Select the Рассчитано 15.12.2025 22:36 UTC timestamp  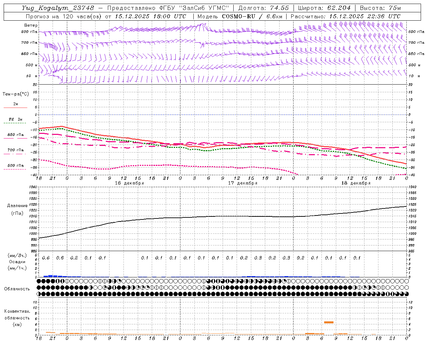tap(345, 16)
